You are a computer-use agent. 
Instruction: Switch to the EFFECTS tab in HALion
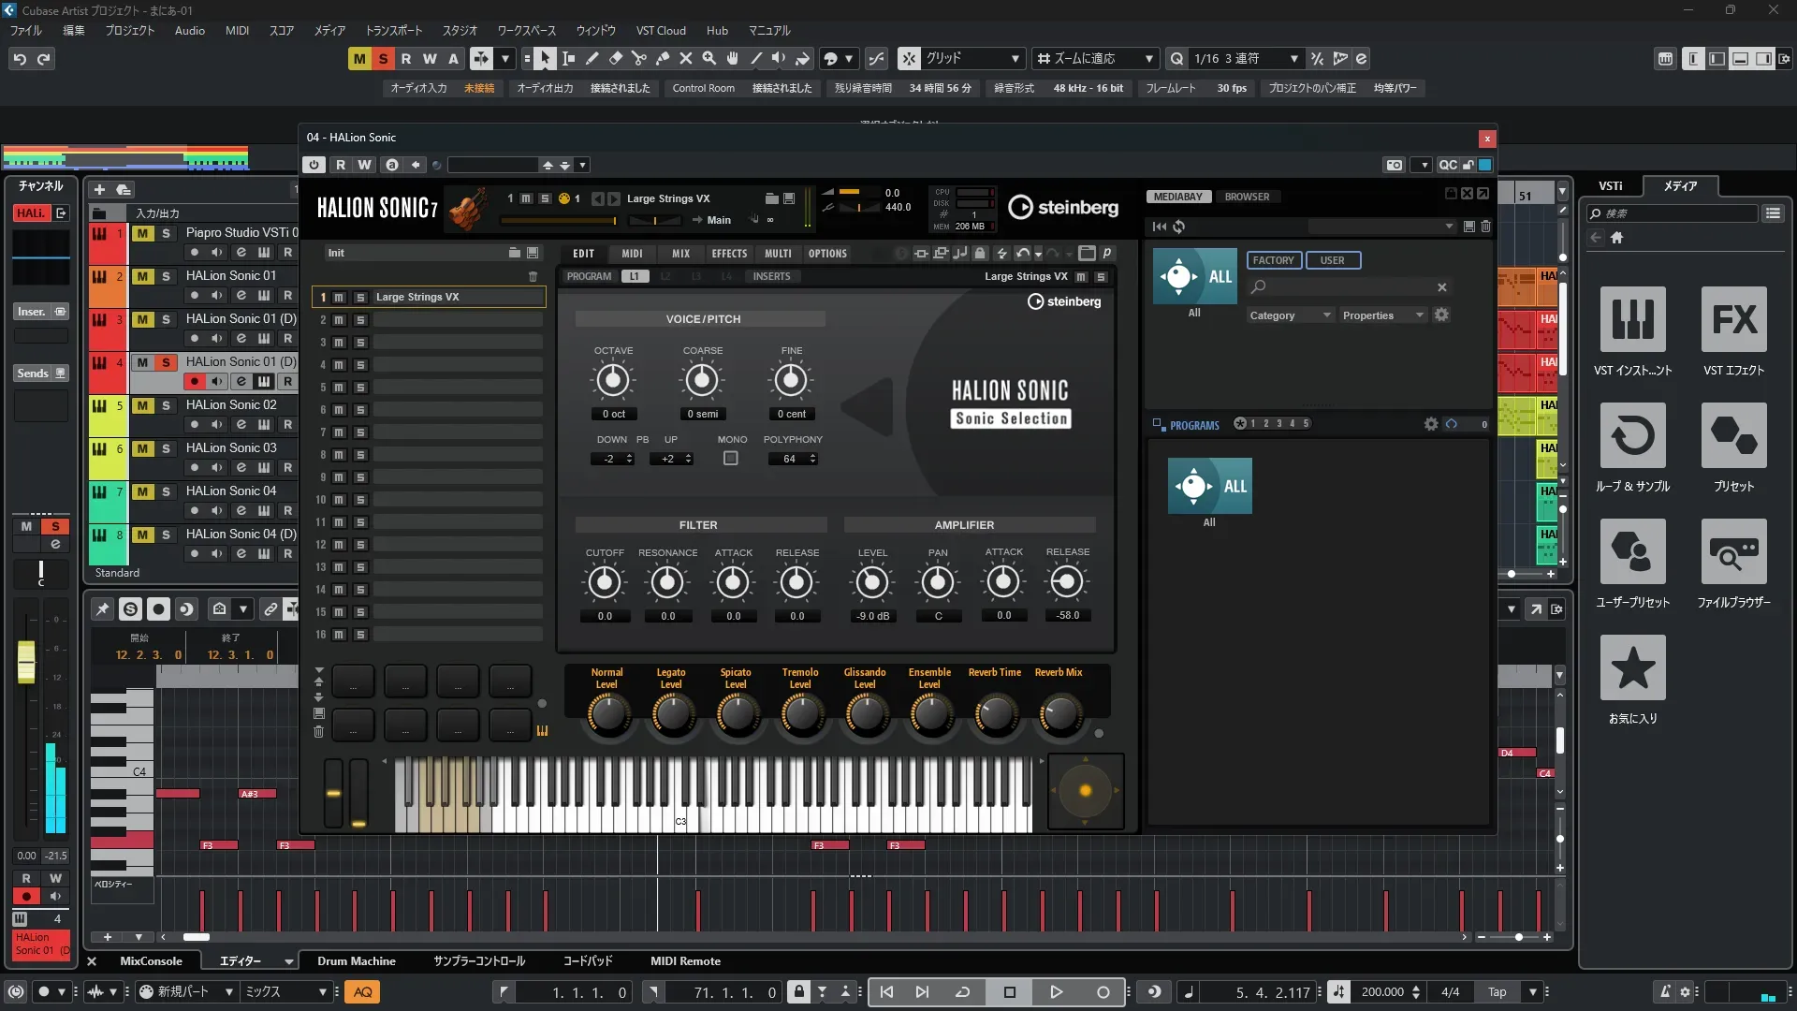tap(728, 254)
